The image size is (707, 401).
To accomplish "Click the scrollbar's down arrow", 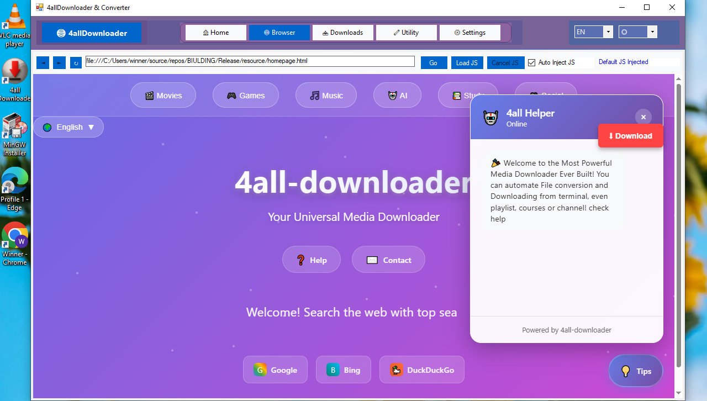I will [x=679, y=393].
